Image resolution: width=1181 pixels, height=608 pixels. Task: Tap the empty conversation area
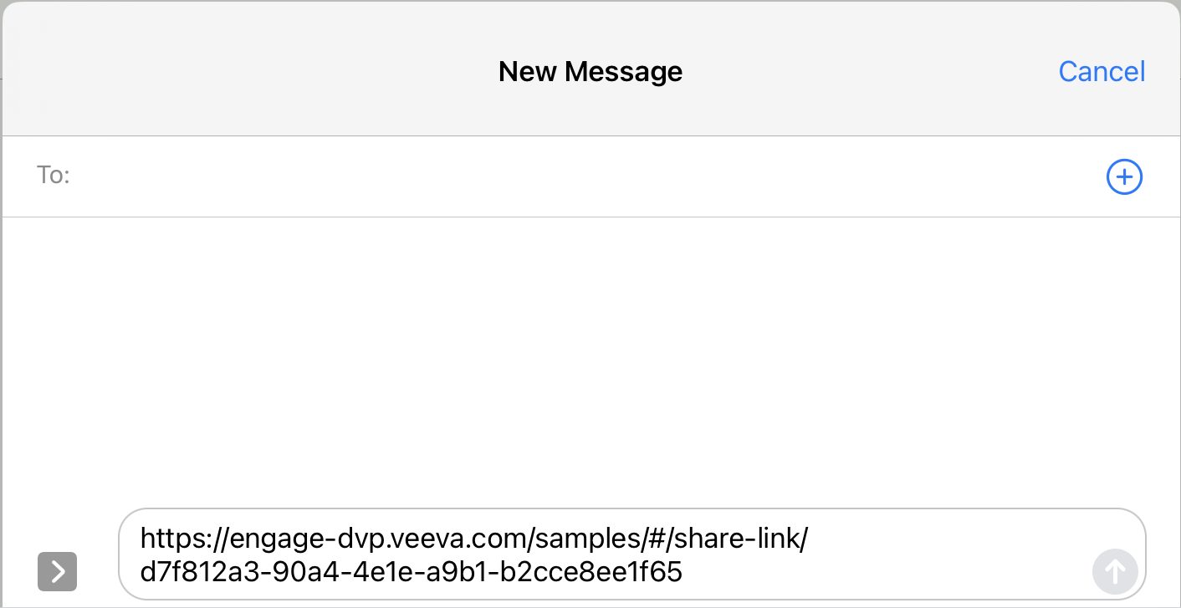[x=590, y=360]
